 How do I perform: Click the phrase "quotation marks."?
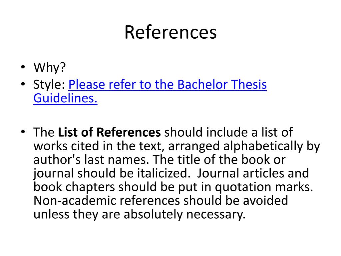tap(264, 187)
